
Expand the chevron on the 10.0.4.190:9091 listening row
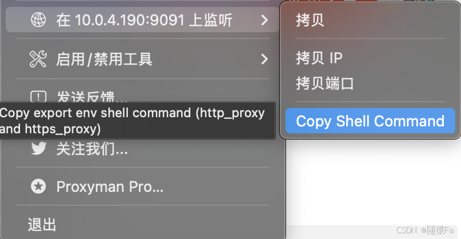pyautogui.click(x=264, y=20)
